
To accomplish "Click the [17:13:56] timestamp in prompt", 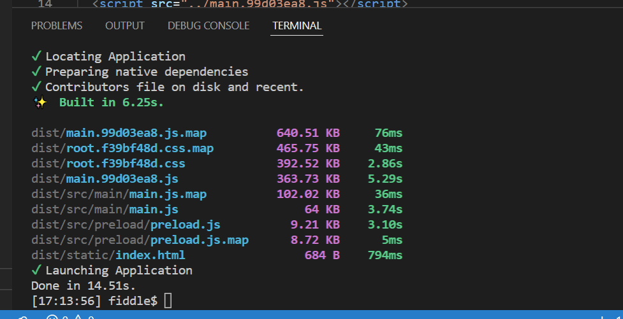I will 66,301.
